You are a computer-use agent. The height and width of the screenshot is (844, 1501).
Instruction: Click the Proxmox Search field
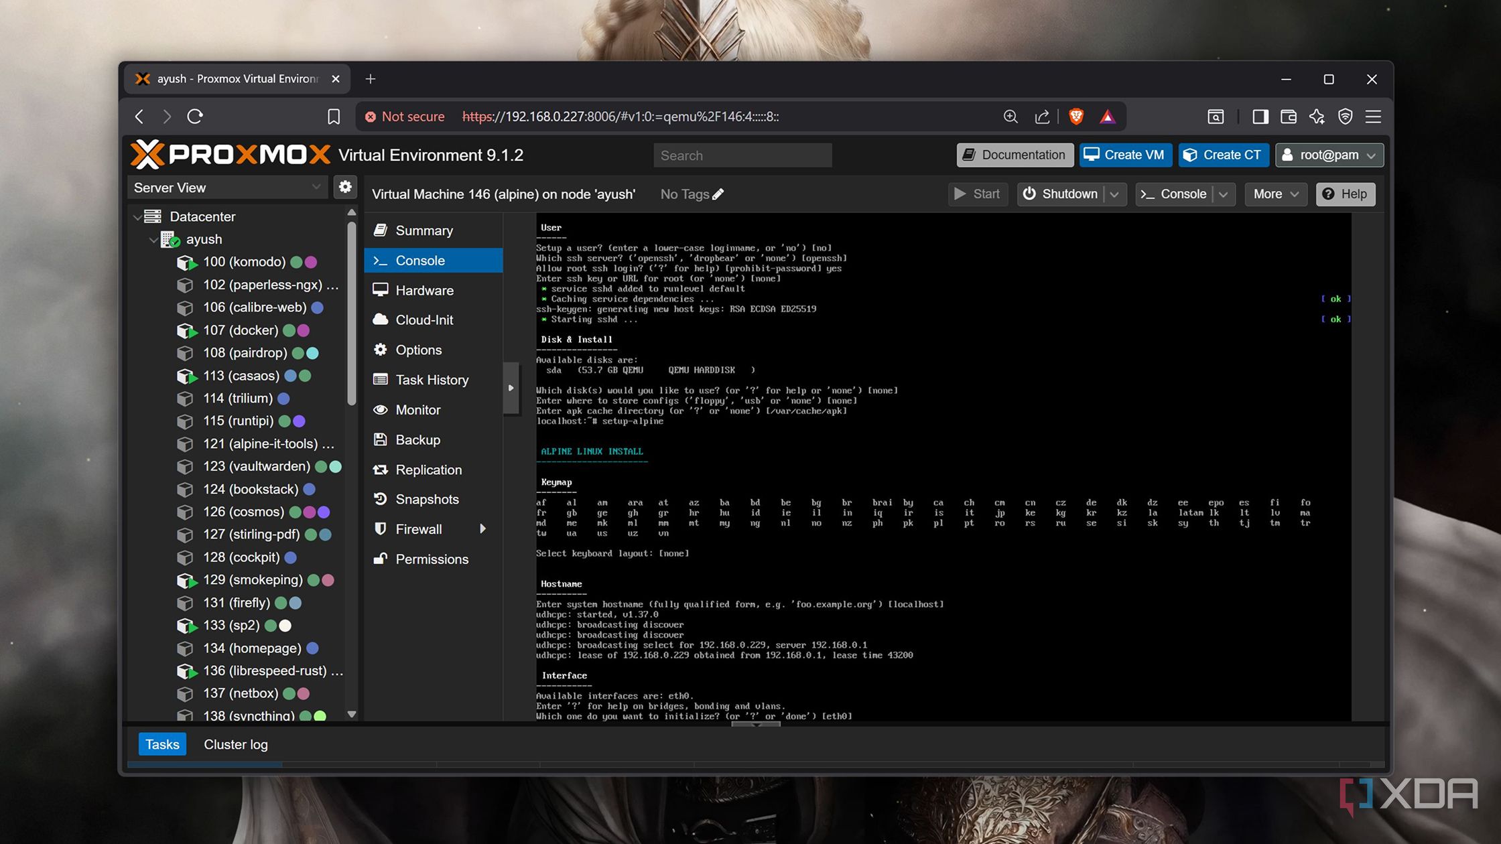point(742,155)
